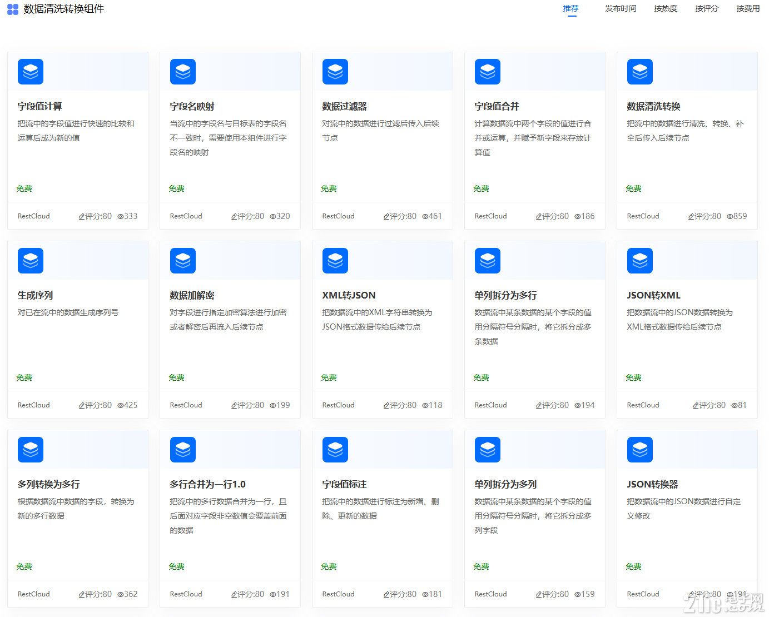Screen dimensions: 769x617
Task: Click the rating pencil icon on XML转JSON card
Action: (x=386, y=406)
